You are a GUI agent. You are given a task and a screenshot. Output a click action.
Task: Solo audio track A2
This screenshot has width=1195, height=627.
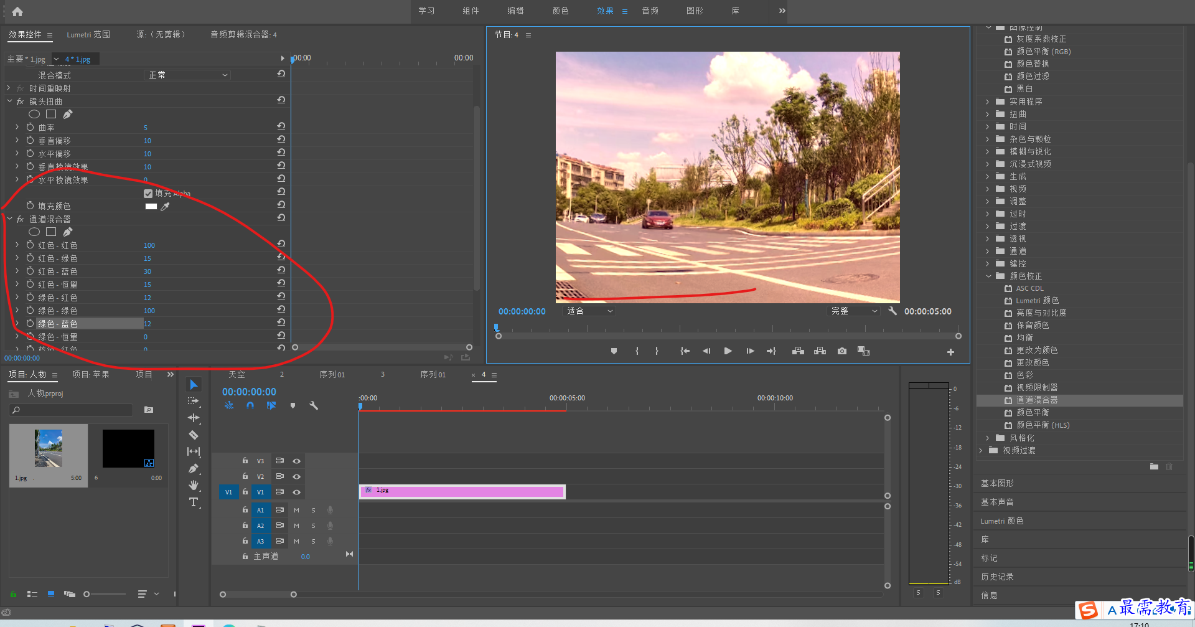pos(313,526)
